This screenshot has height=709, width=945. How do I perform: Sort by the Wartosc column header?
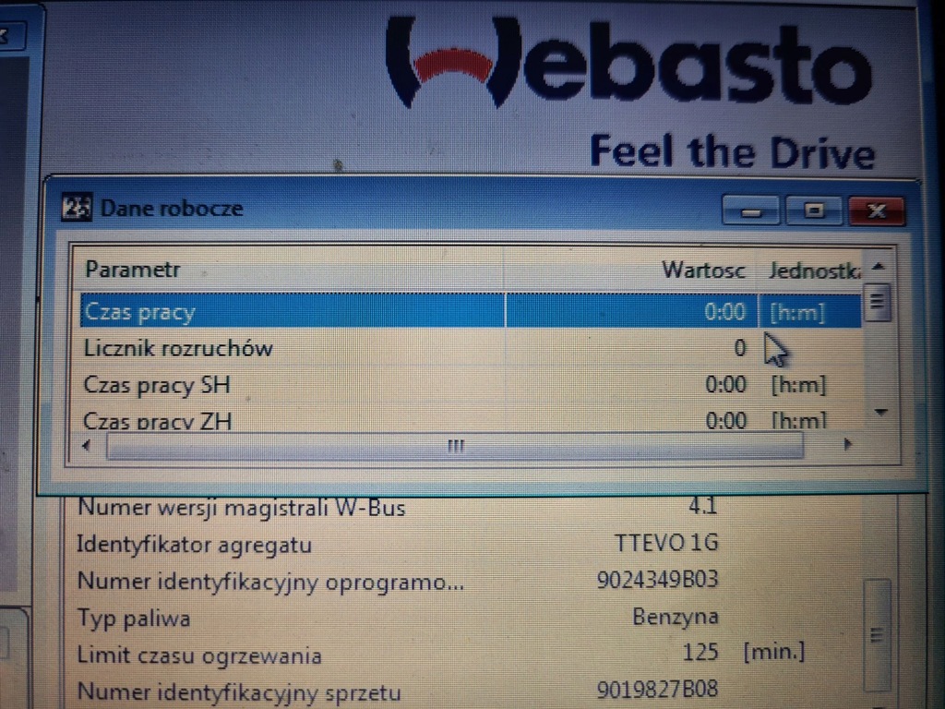(x=705, y=270)
